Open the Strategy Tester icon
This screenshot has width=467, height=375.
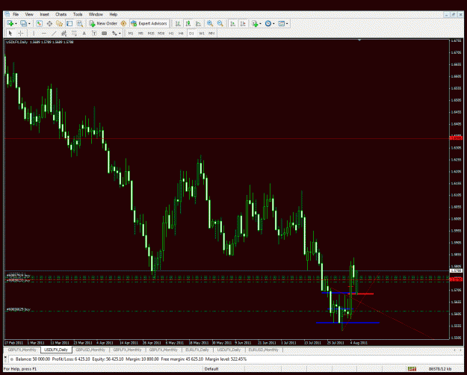point(79,23)
